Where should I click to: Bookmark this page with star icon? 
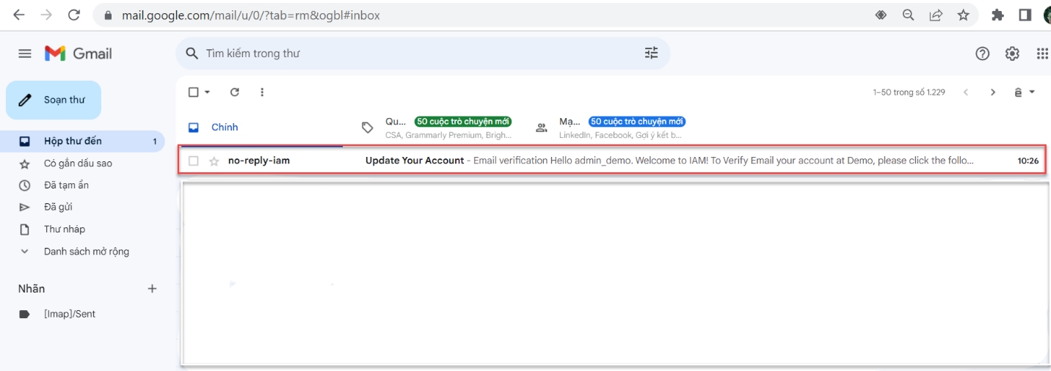click(x=963, y=15)
